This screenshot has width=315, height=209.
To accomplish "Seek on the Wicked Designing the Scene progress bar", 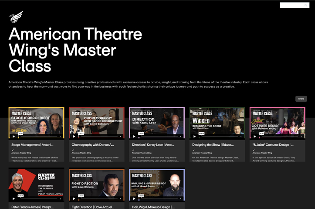I will (219, 137).
